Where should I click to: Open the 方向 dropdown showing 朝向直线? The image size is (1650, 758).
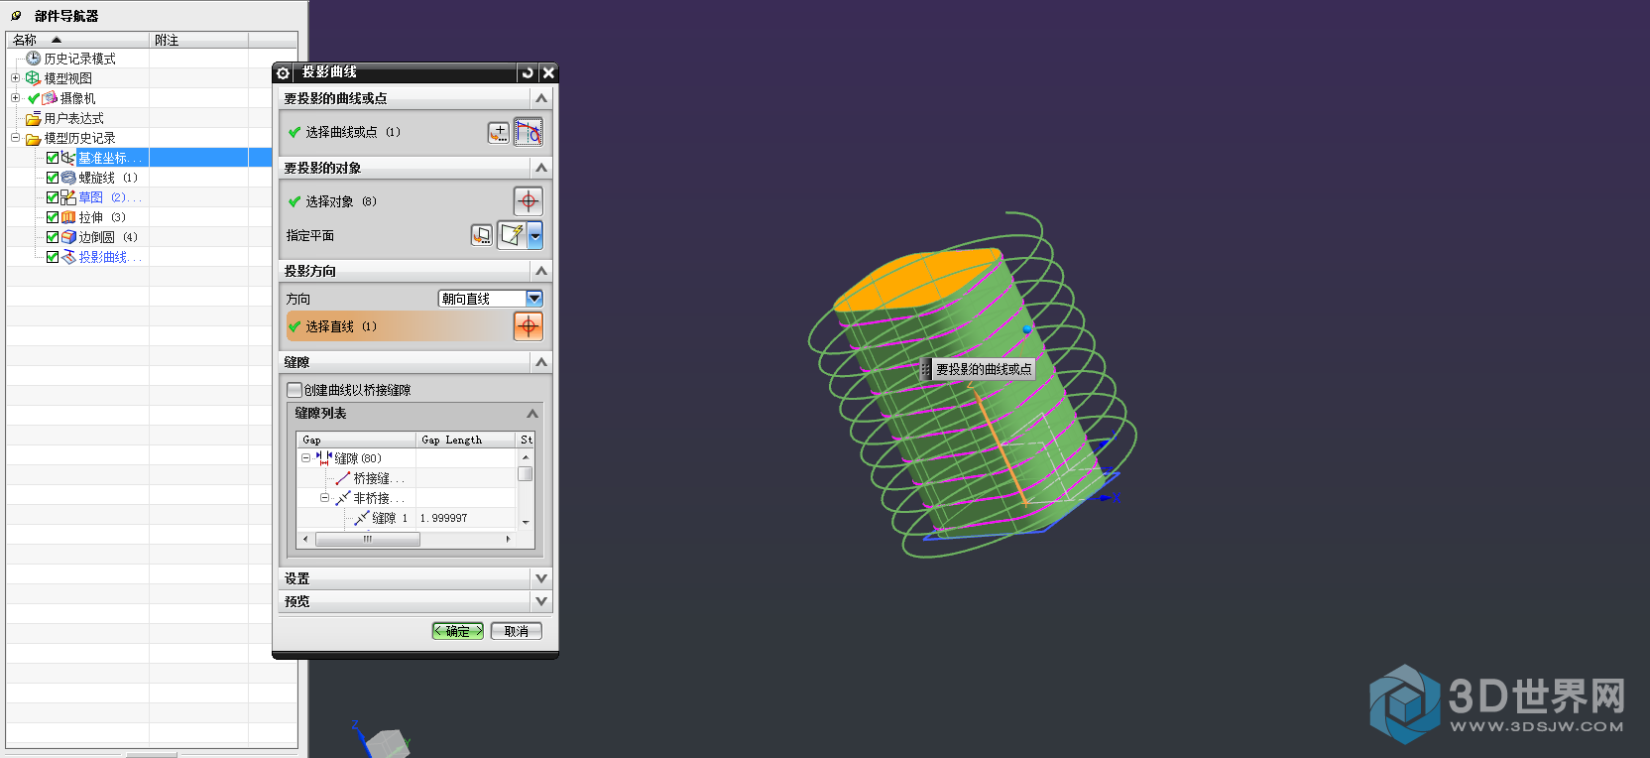[x=533, y=299]
